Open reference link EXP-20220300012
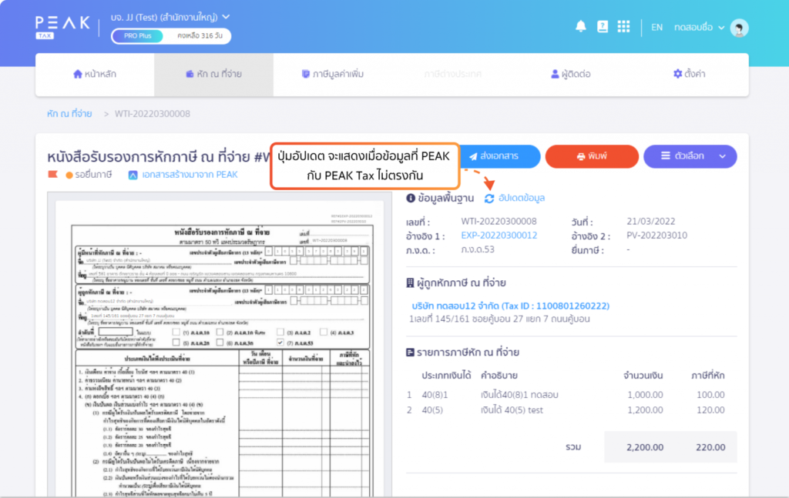The image size is (789, 498). (499, 236)
